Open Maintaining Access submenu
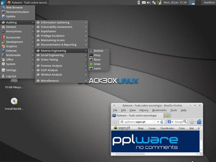The width and height of the screenshot is (216, 162). (62, 40)
